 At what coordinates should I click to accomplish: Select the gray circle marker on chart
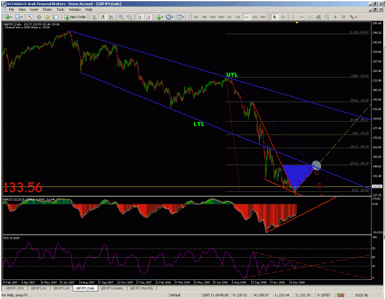(316, 165)
